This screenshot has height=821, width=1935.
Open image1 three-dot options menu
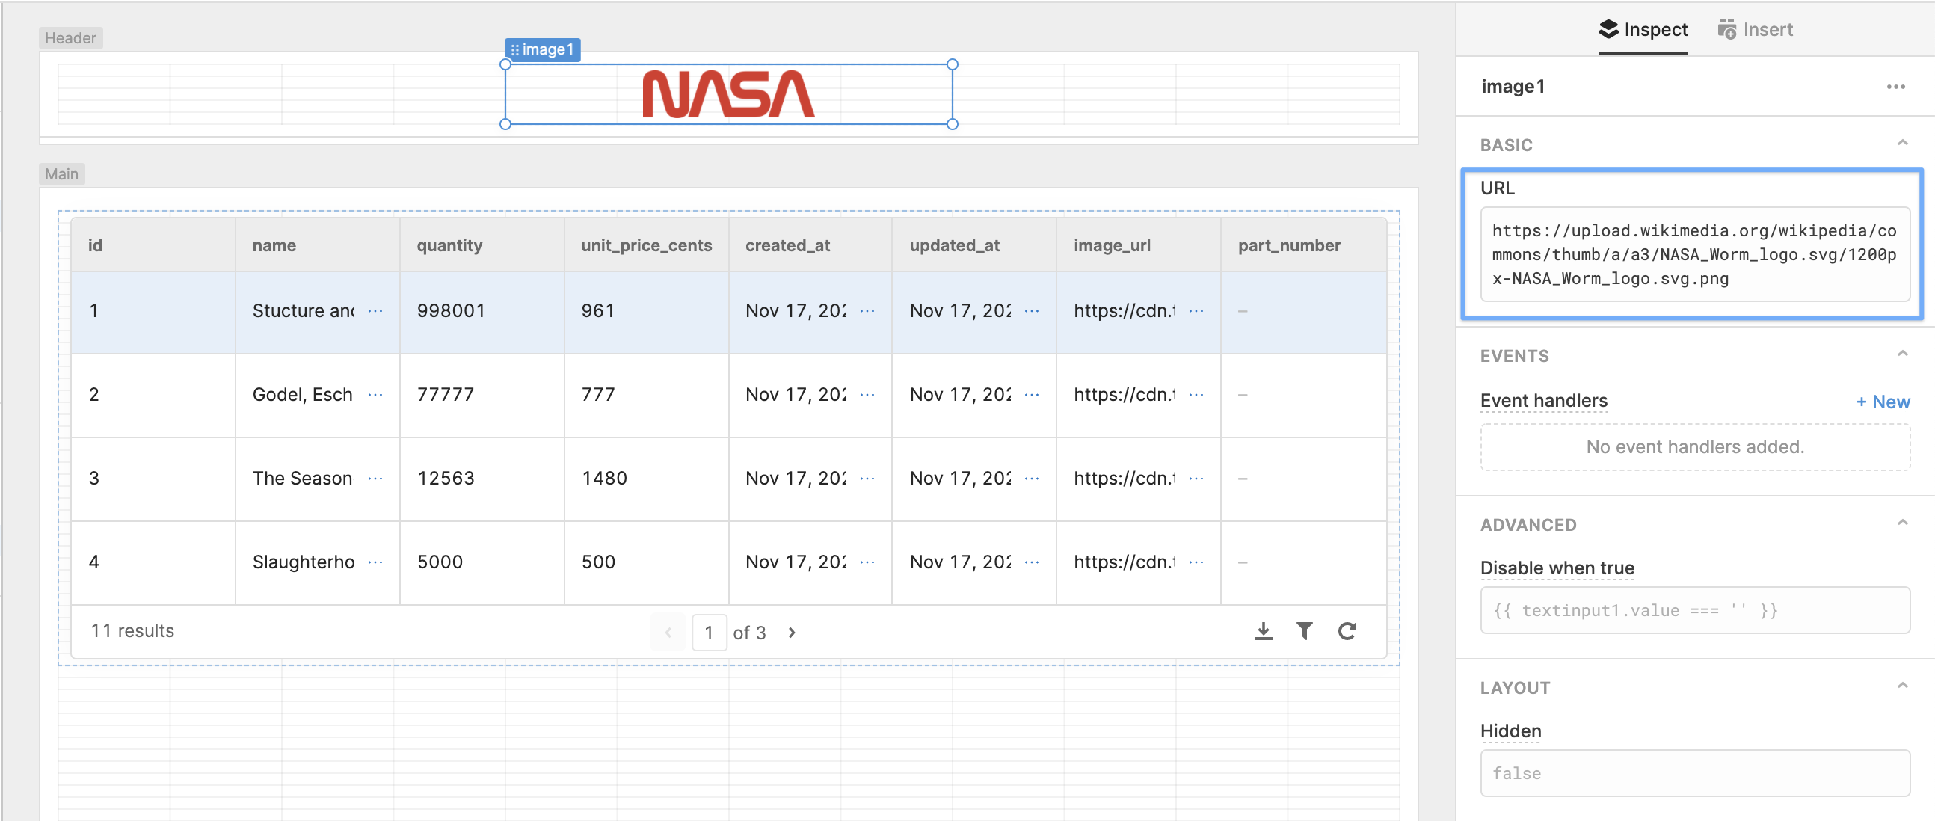point(1895,87)
